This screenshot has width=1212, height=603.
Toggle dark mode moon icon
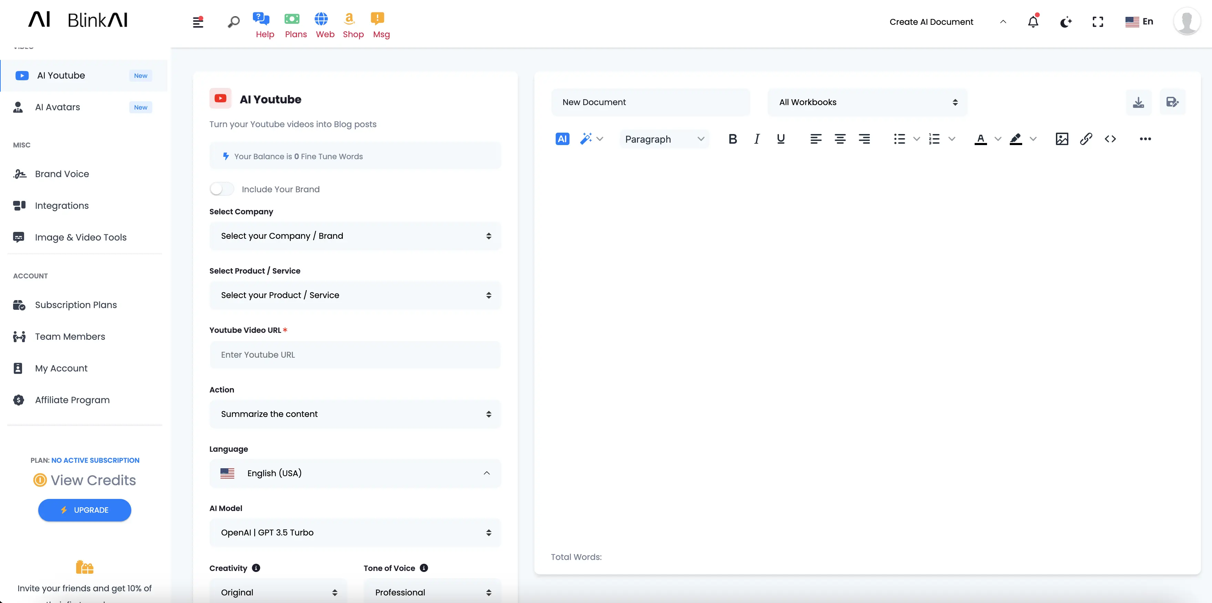[x=1066, y=22]
